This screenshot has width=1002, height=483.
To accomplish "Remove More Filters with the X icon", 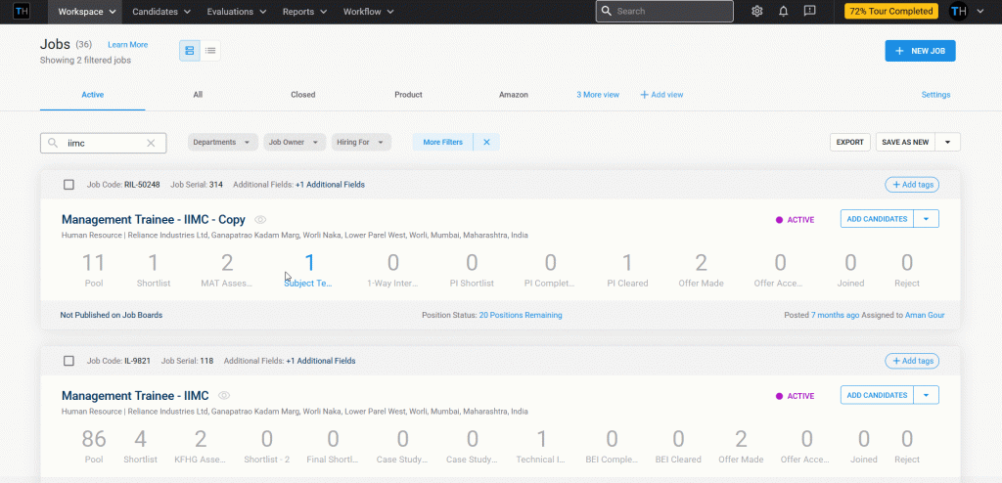I will [486, 142].
